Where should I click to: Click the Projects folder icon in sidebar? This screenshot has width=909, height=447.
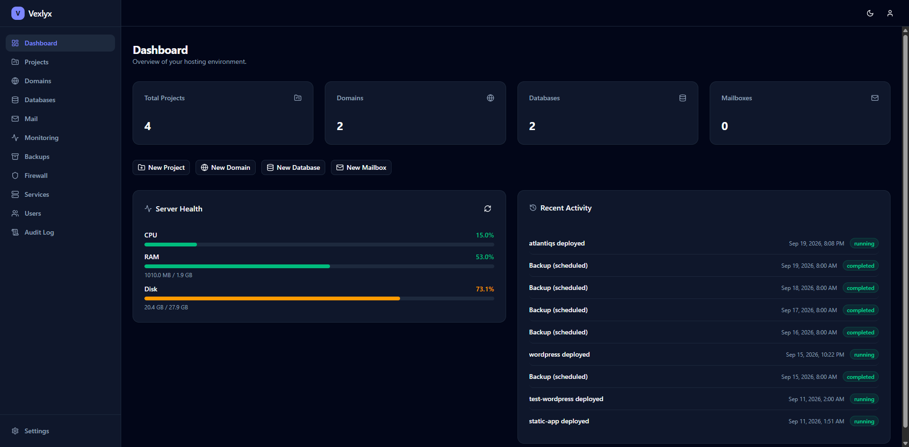tap(15, 62)
